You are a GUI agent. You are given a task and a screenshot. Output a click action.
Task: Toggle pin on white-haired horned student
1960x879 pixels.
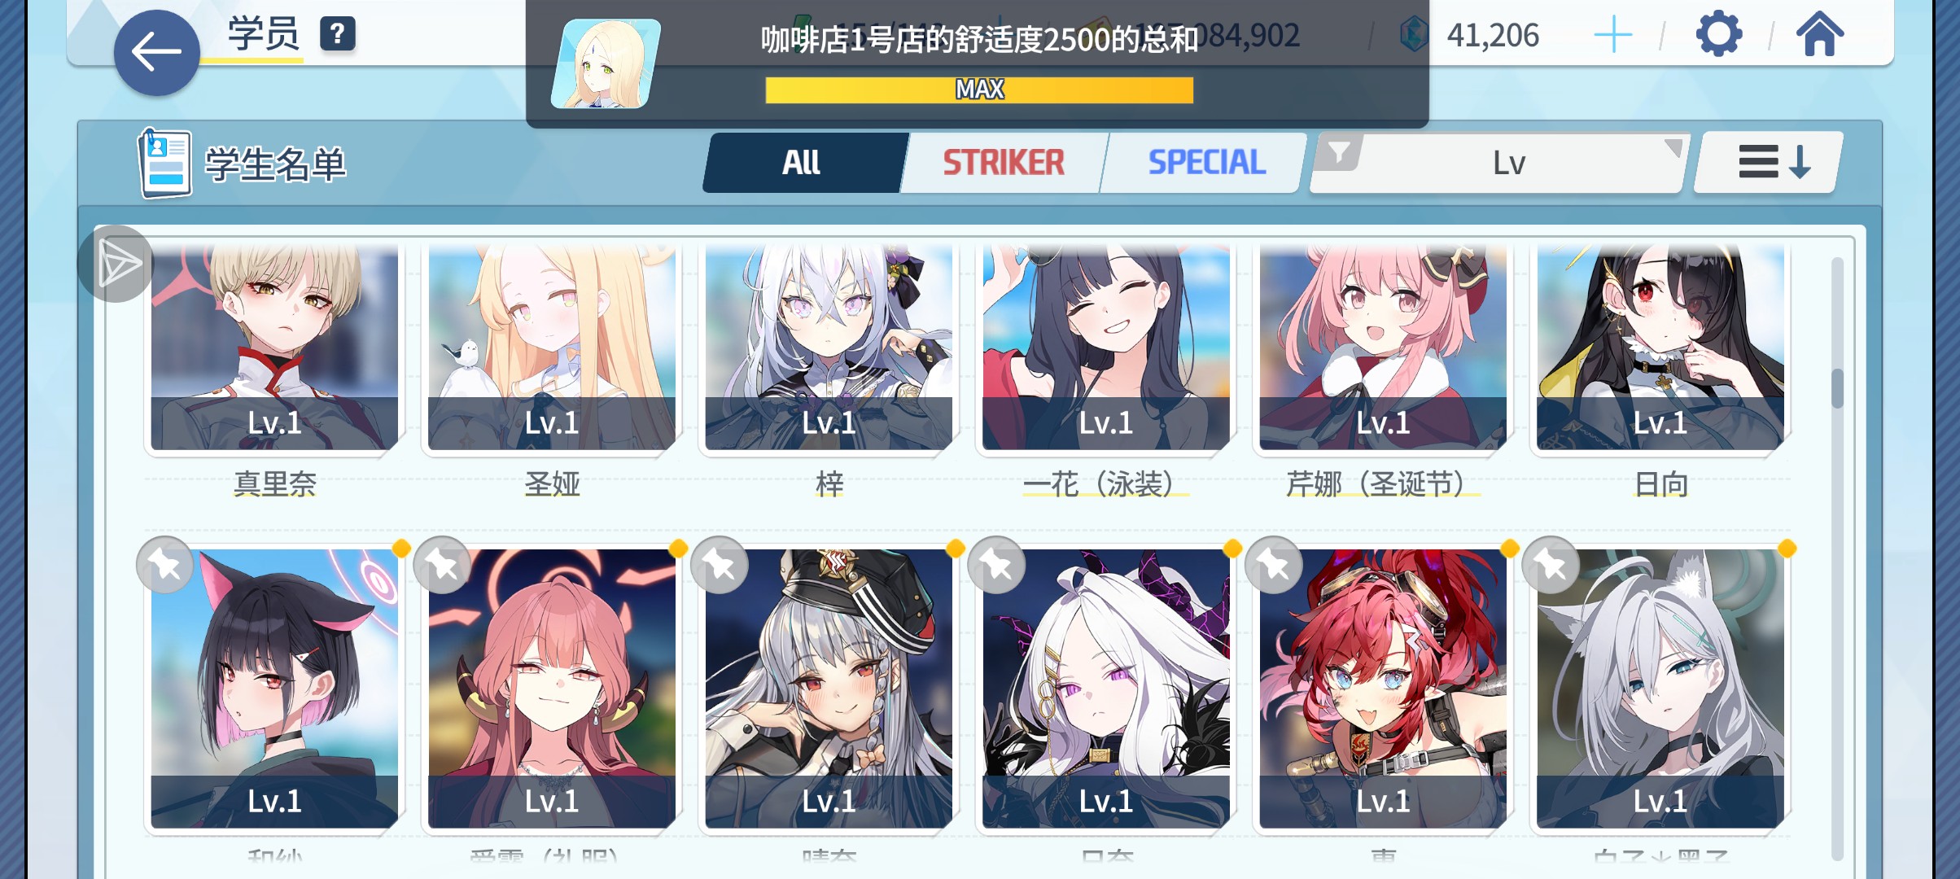996,565
